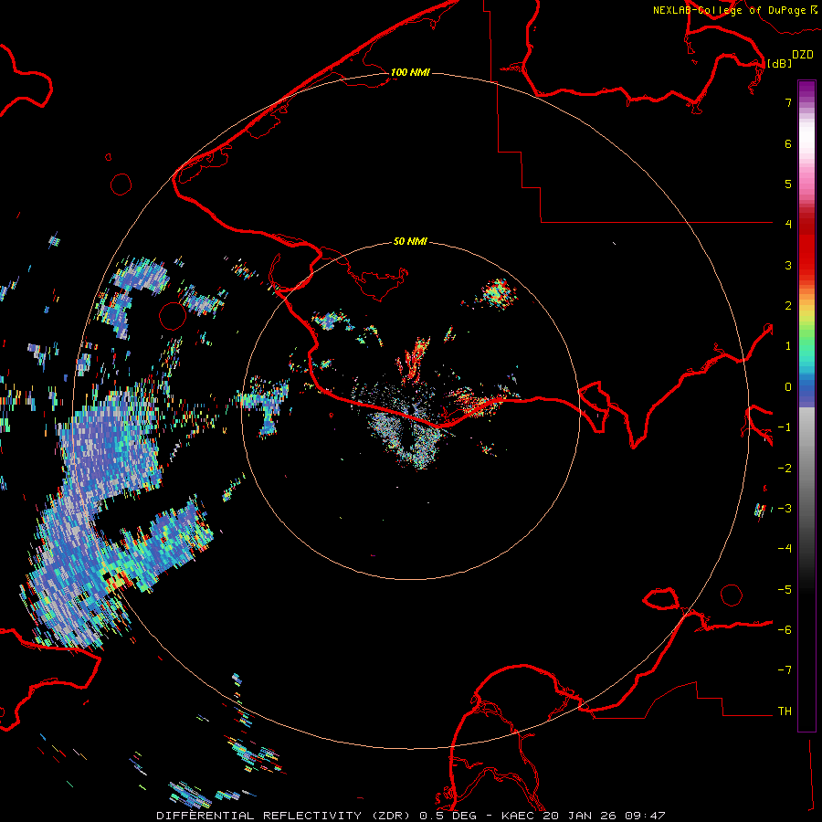Click the -1 tick value on the color scale
Screen dimensions: 822x822
[x=785, y=427]
